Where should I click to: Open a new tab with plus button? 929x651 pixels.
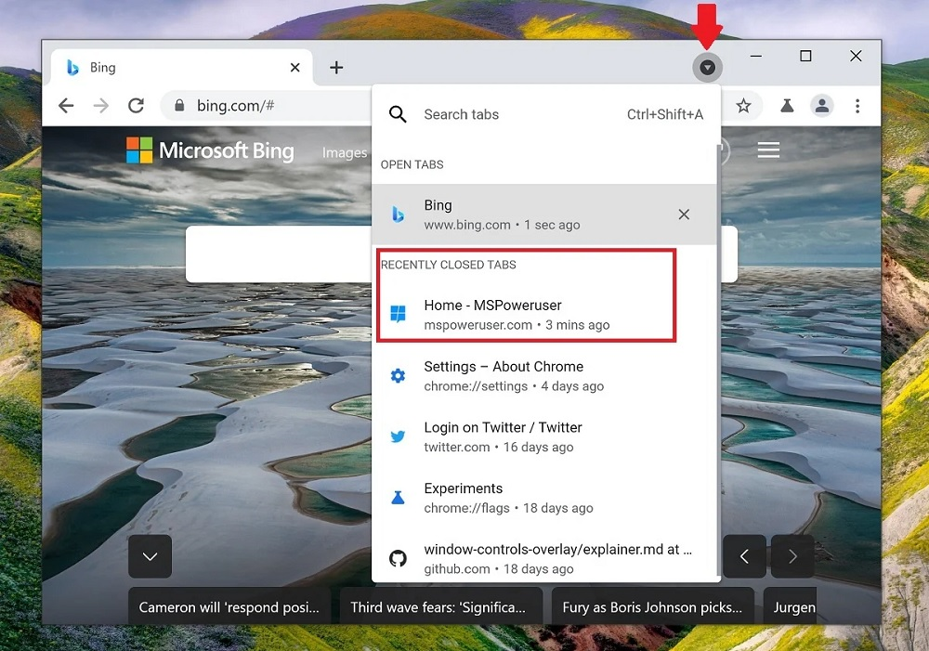tap(336, 68)
